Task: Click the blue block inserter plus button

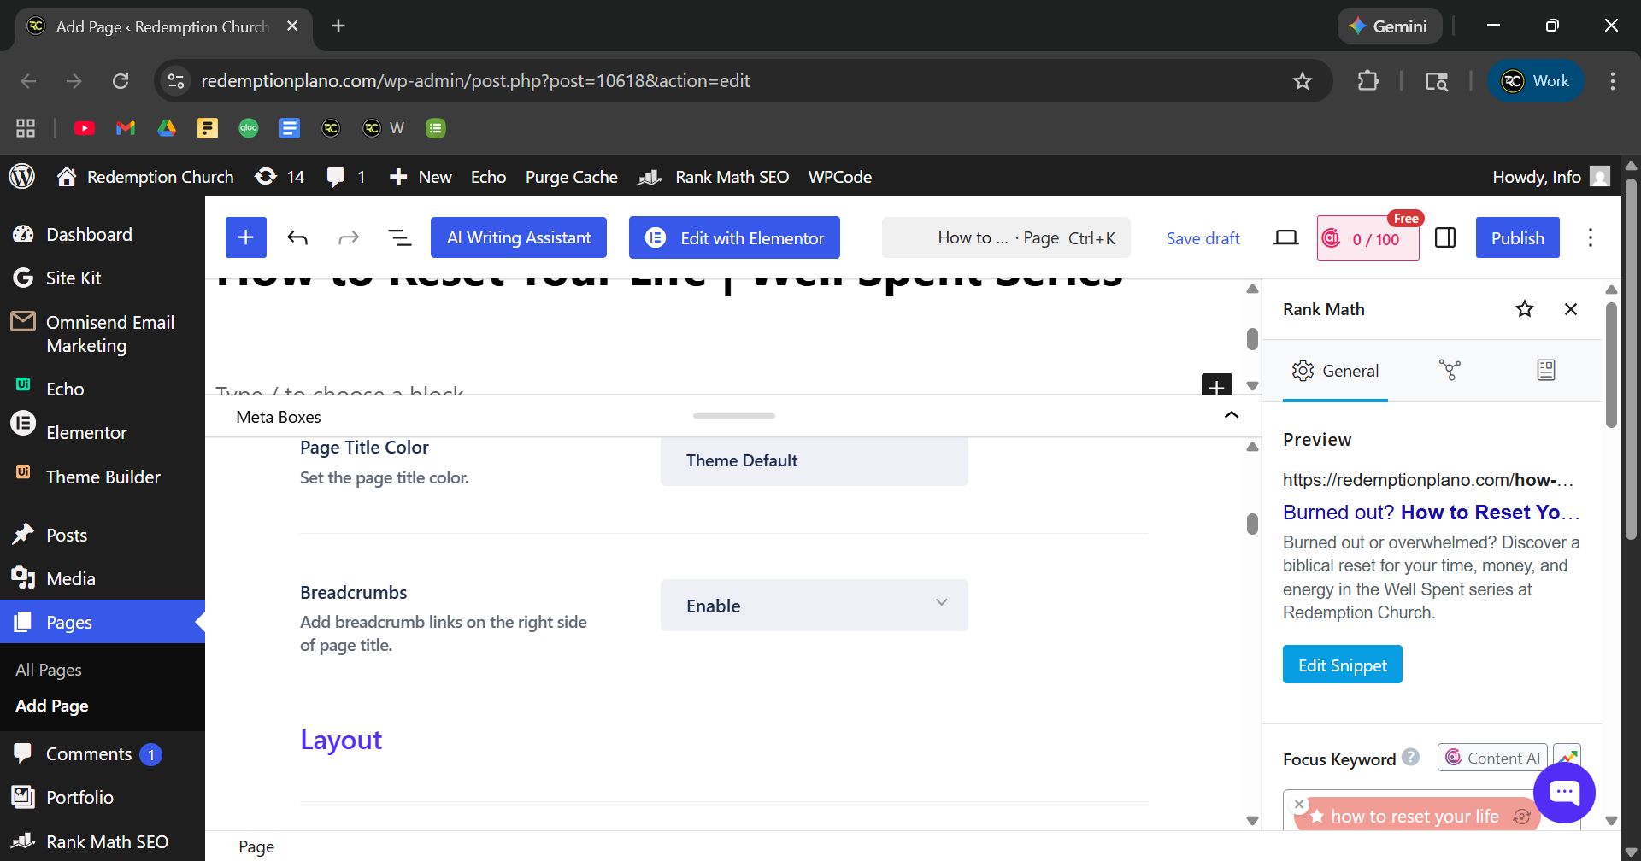Action: [x=245, y=237]
